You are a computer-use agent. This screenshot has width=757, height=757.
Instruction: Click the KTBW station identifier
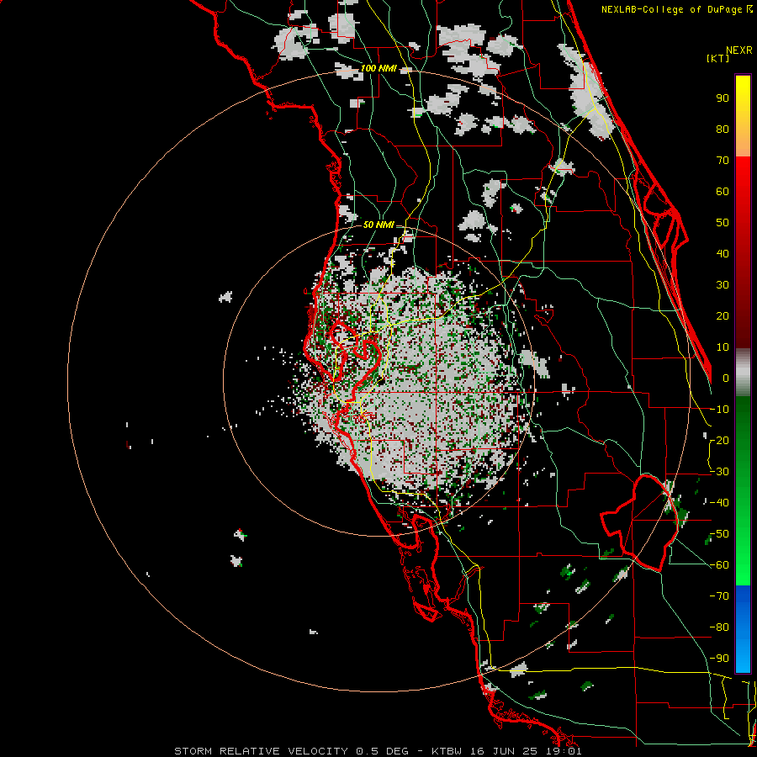tap(448, 751)
